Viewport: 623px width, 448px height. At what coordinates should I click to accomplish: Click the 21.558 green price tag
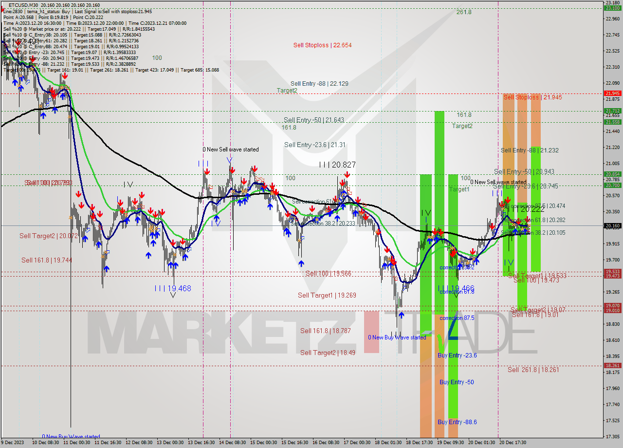tap(612, 122)
